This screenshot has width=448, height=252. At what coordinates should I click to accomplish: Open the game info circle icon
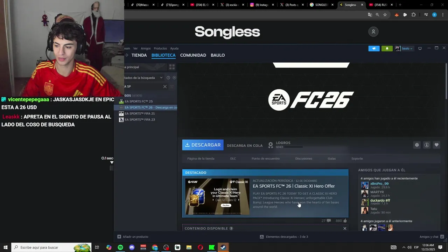426,145
